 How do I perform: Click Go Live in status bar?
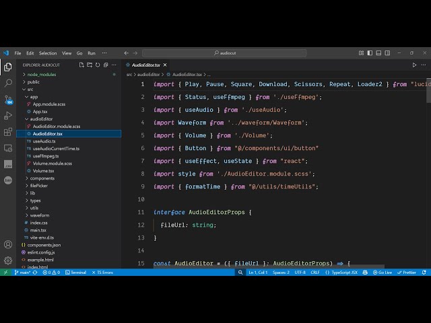click(383, 273)
